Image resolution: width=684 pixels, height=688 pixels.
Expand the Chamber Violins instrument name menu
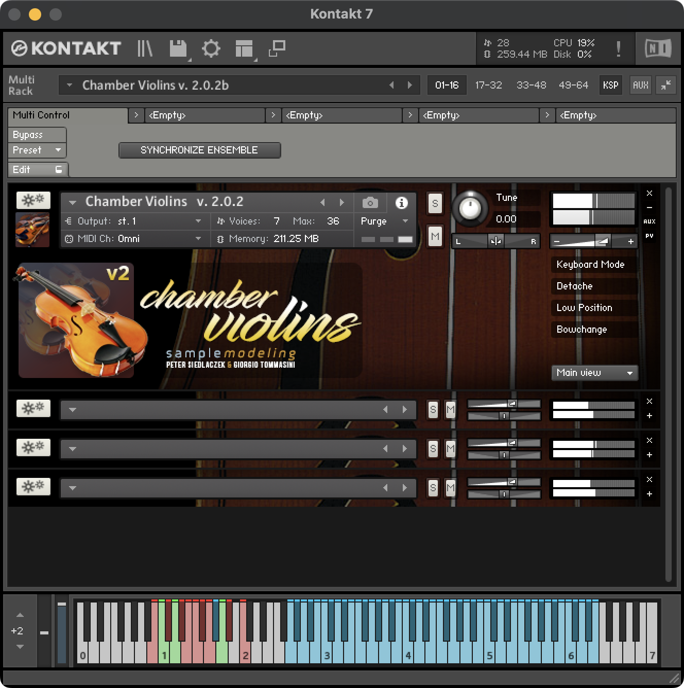click(x=73, y=202)
